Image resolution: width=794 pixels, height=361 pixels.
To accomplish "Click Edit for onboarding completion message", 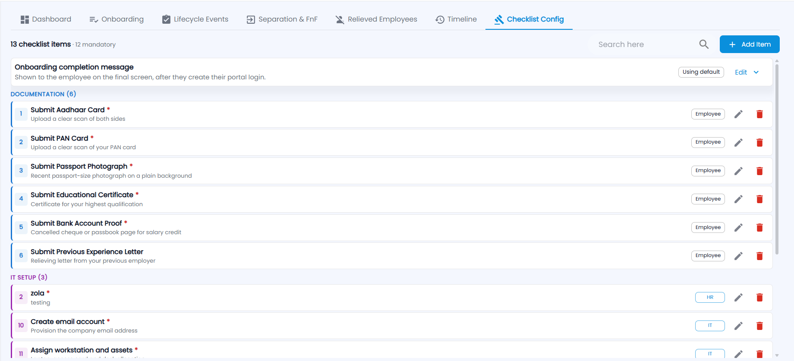I will pos(741,72).
